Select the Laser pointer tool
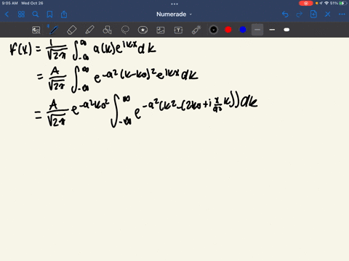 (x=196, y=30)
